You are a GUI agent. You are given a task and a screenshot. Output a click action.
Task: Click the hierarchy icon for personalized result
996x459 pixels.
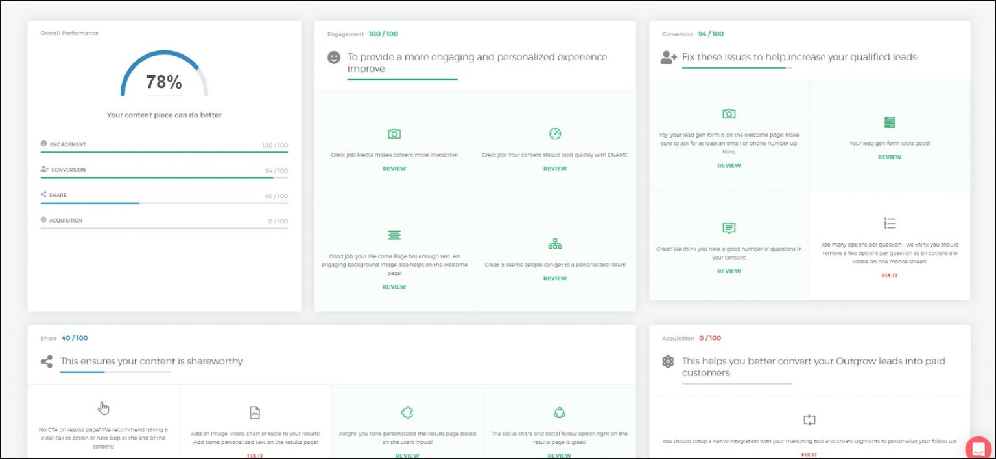pos(554,244)
